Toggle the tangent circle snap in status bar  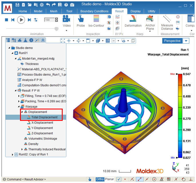pyautogui.click(x=183, y=179)
